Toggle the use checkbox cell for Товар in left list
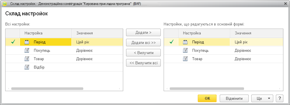 [x=13, y=59]
